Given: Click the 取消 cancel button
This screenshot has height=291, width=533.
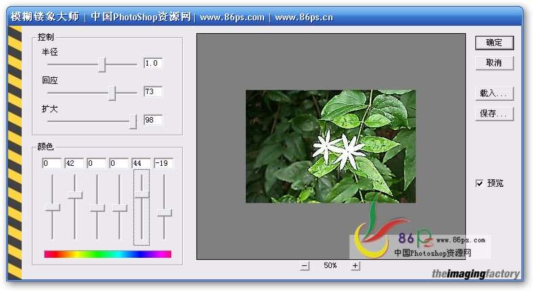Looking at the screenshot, I should [494, 63].
